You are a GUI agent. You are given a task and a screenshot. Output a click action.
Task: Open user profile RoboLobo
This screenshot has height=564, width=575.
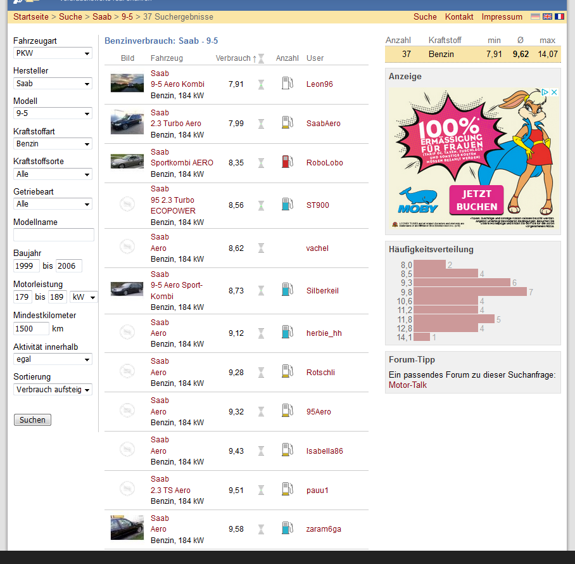324,163
